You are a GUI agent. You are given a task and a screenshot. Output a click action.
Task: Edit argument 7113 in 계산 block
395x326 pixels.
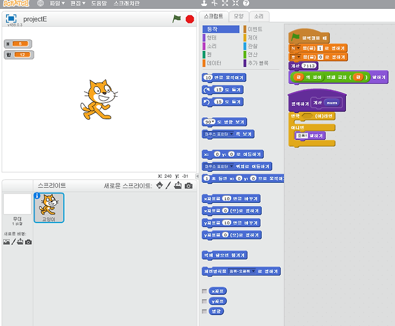[308, 66]
